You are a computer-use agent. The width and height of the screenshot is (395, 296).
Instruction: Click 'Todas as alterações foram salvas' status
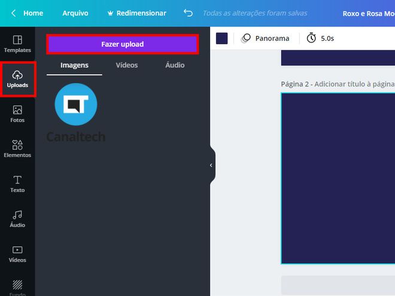pos(255,13)
